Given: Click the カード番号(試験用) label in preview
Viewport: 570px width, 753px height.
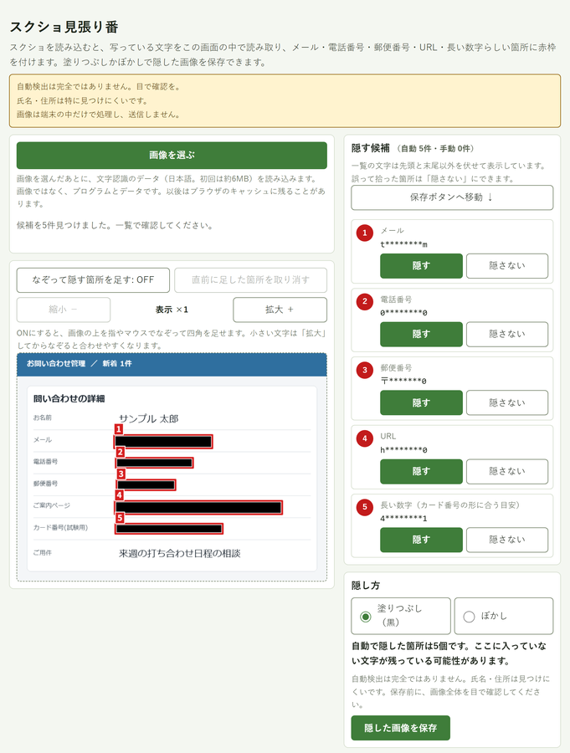Looking at the screenshot, I should coord(60,528).
